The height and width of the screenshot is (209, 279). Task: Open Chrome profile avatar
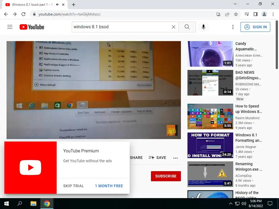pyautogui.click(x=264, y=14)
